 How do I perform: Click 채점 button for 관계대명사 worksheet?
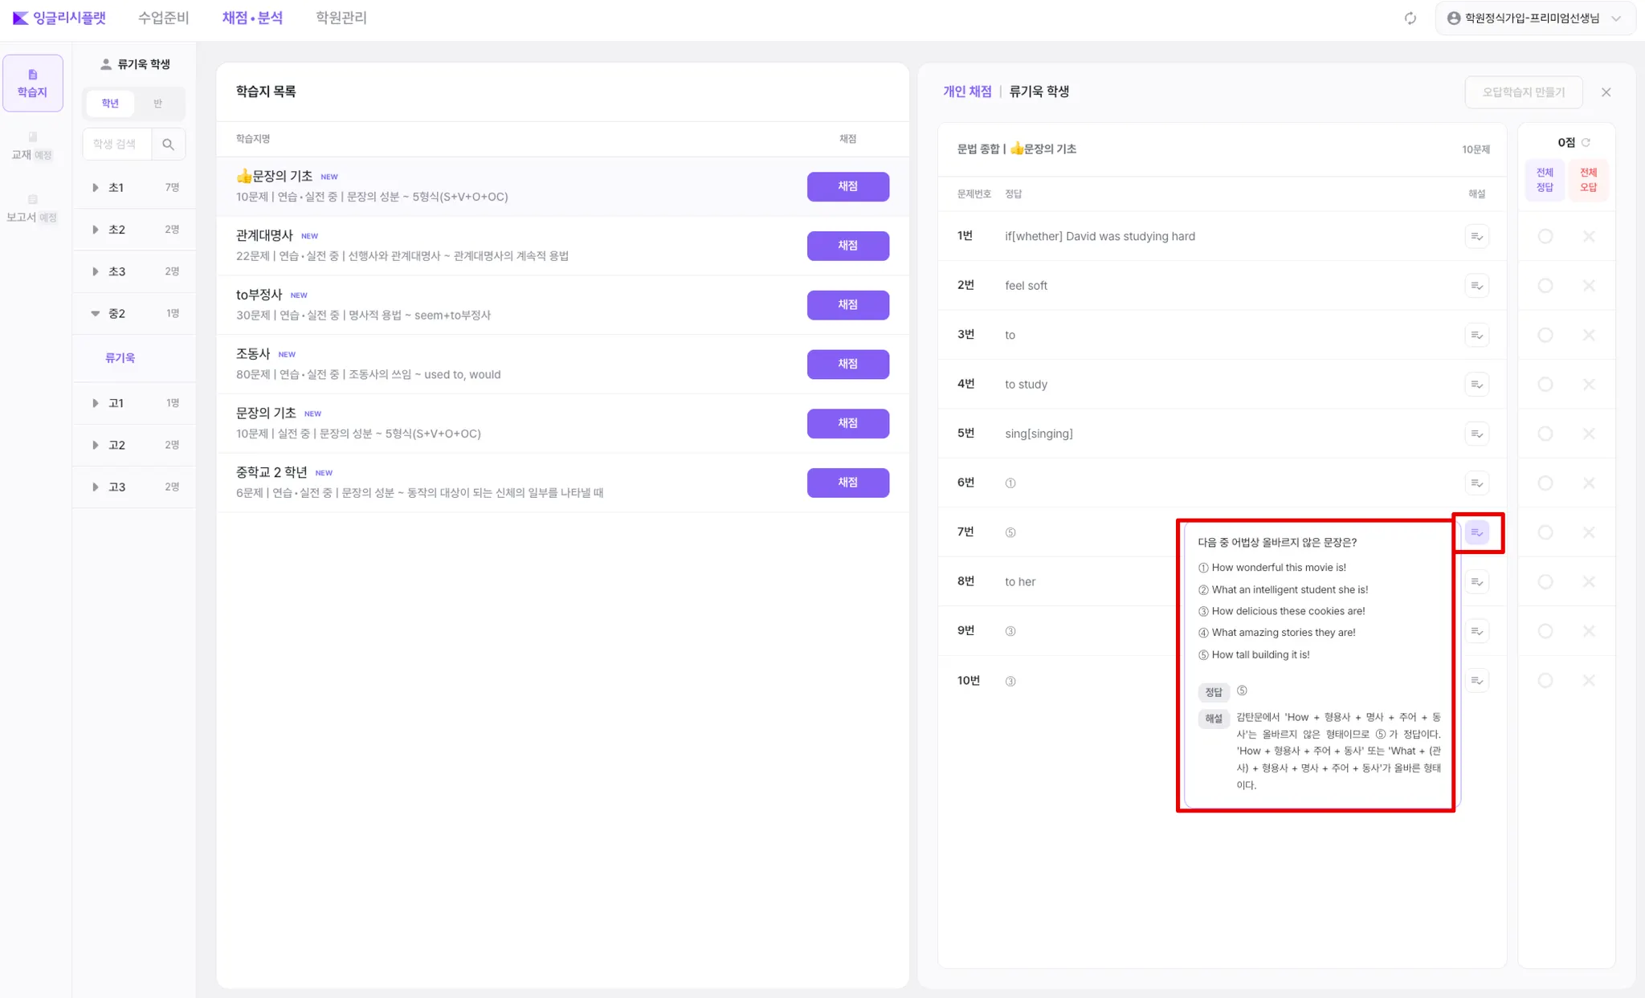pos(847,246)
